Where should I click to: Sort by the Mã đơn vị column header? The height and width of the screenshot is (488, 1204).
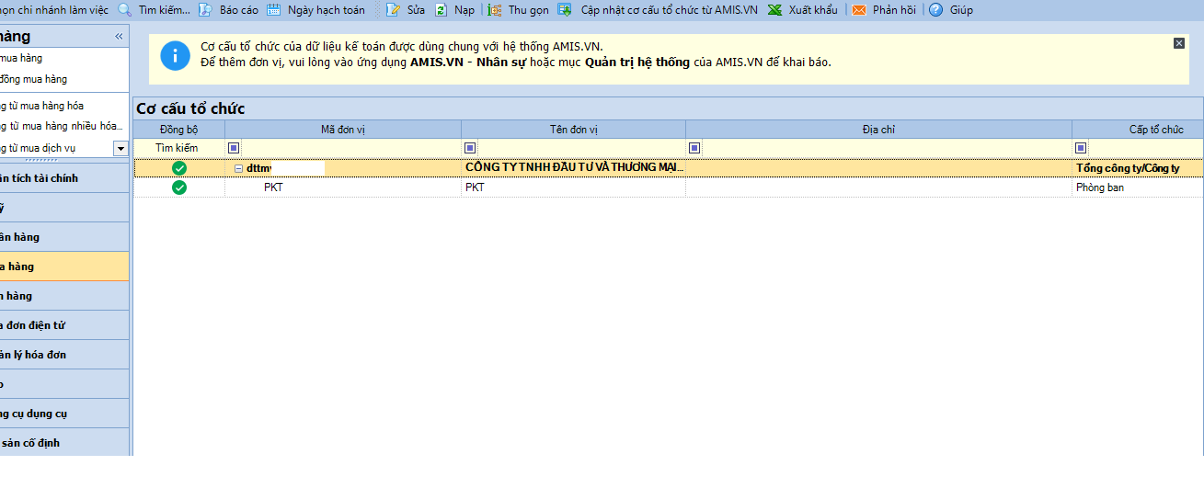click(343, 130)
